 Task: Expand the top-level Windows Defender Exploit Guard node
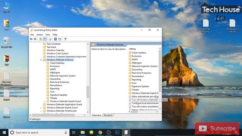click(41, 108)
